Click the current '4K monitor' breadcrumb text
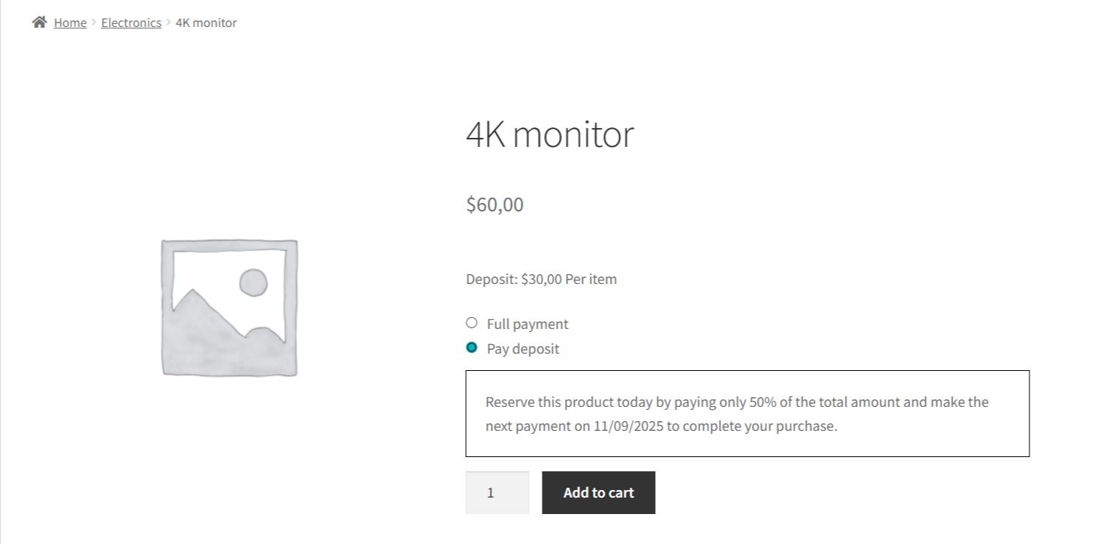 (206, 22)
